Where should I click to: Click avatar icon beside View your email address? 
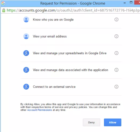(26, 36)
